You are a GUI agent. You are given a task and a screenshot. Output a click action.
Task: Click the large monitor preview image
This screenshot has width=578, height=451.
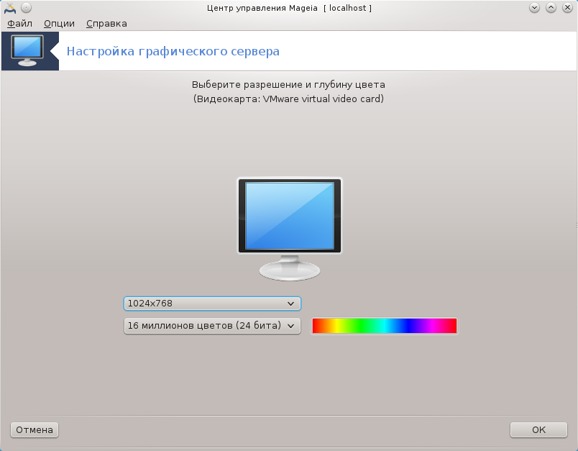(290, 229)
